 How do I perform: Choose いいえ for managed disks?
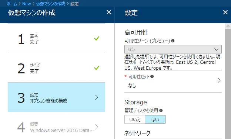click(x=135, y=119)
